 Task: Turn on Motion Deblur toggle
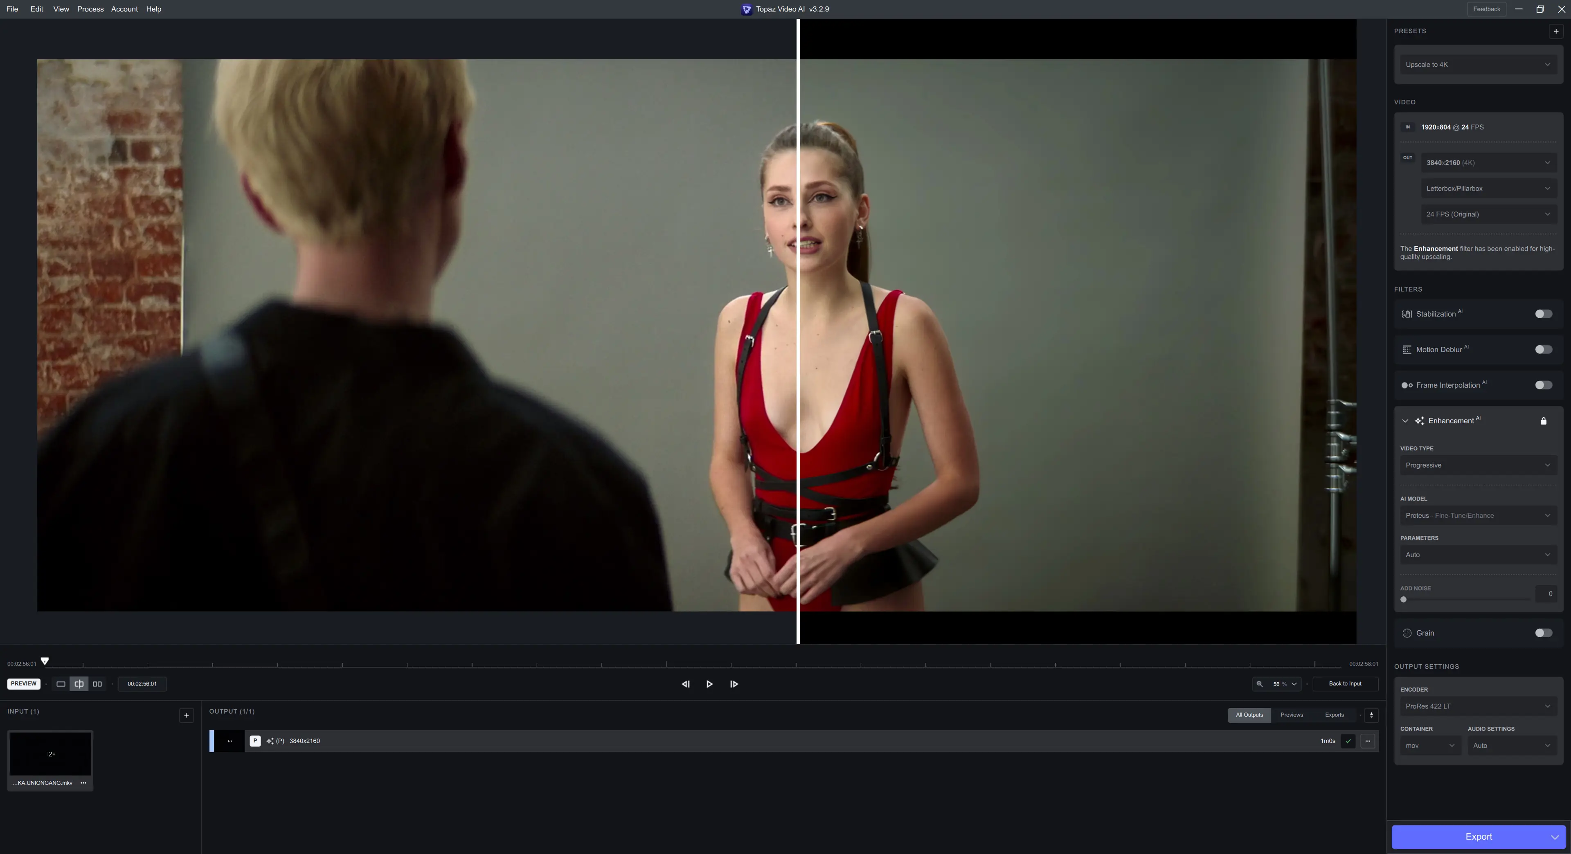click(1543, 349)
